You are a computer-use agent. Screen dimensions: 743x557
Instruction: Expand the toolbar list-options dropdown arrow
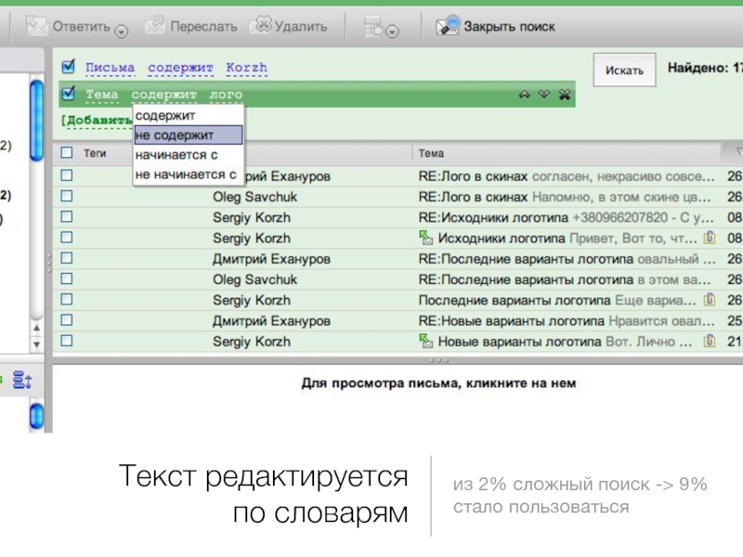[392, 32]
